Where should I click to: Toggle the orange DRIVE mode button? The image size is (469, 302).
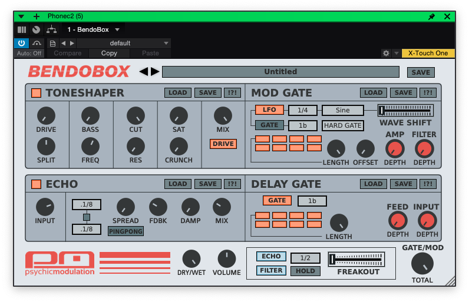pyautogui.click(x=223, y=144)
